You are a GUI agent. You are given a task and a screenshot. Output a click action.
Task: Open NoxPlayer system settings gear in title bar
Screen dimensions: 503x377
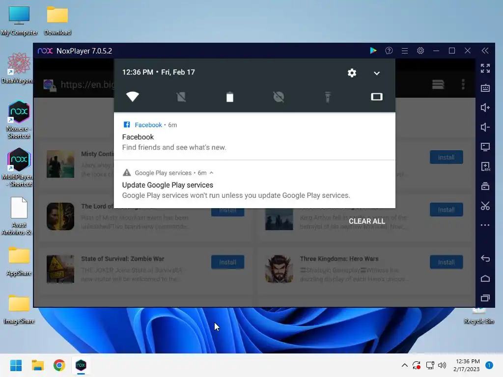(x=420, y=51)
